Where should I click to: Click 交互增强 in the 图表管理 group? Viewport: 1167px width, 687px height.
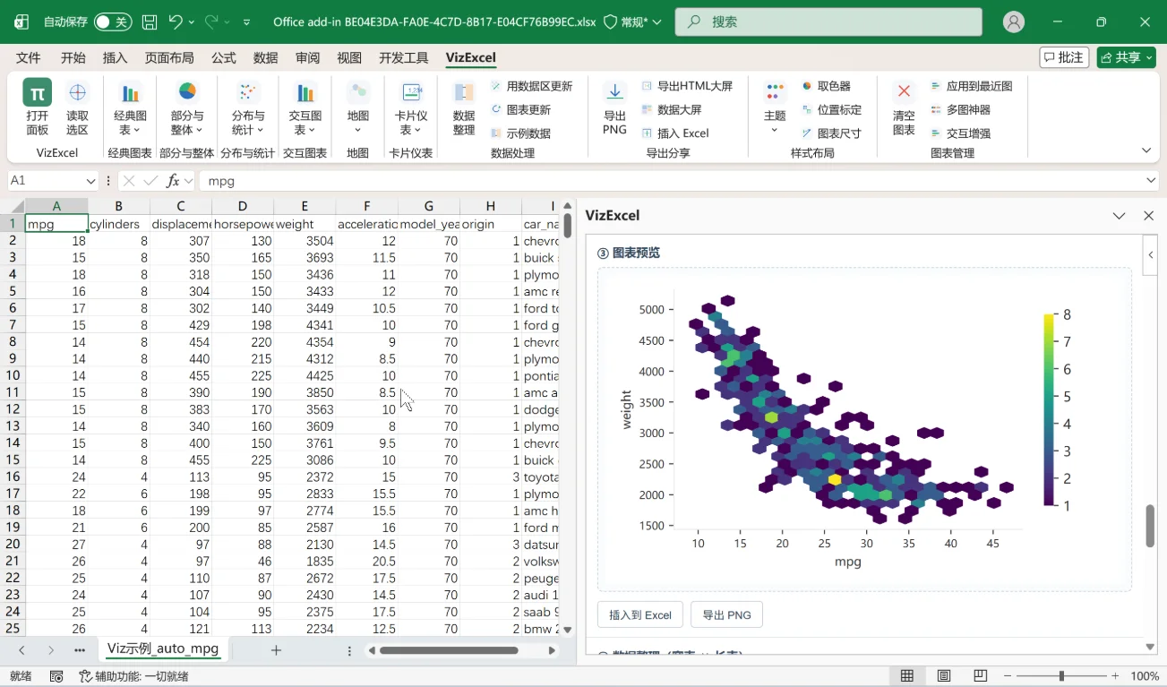(x=960, y=133)
